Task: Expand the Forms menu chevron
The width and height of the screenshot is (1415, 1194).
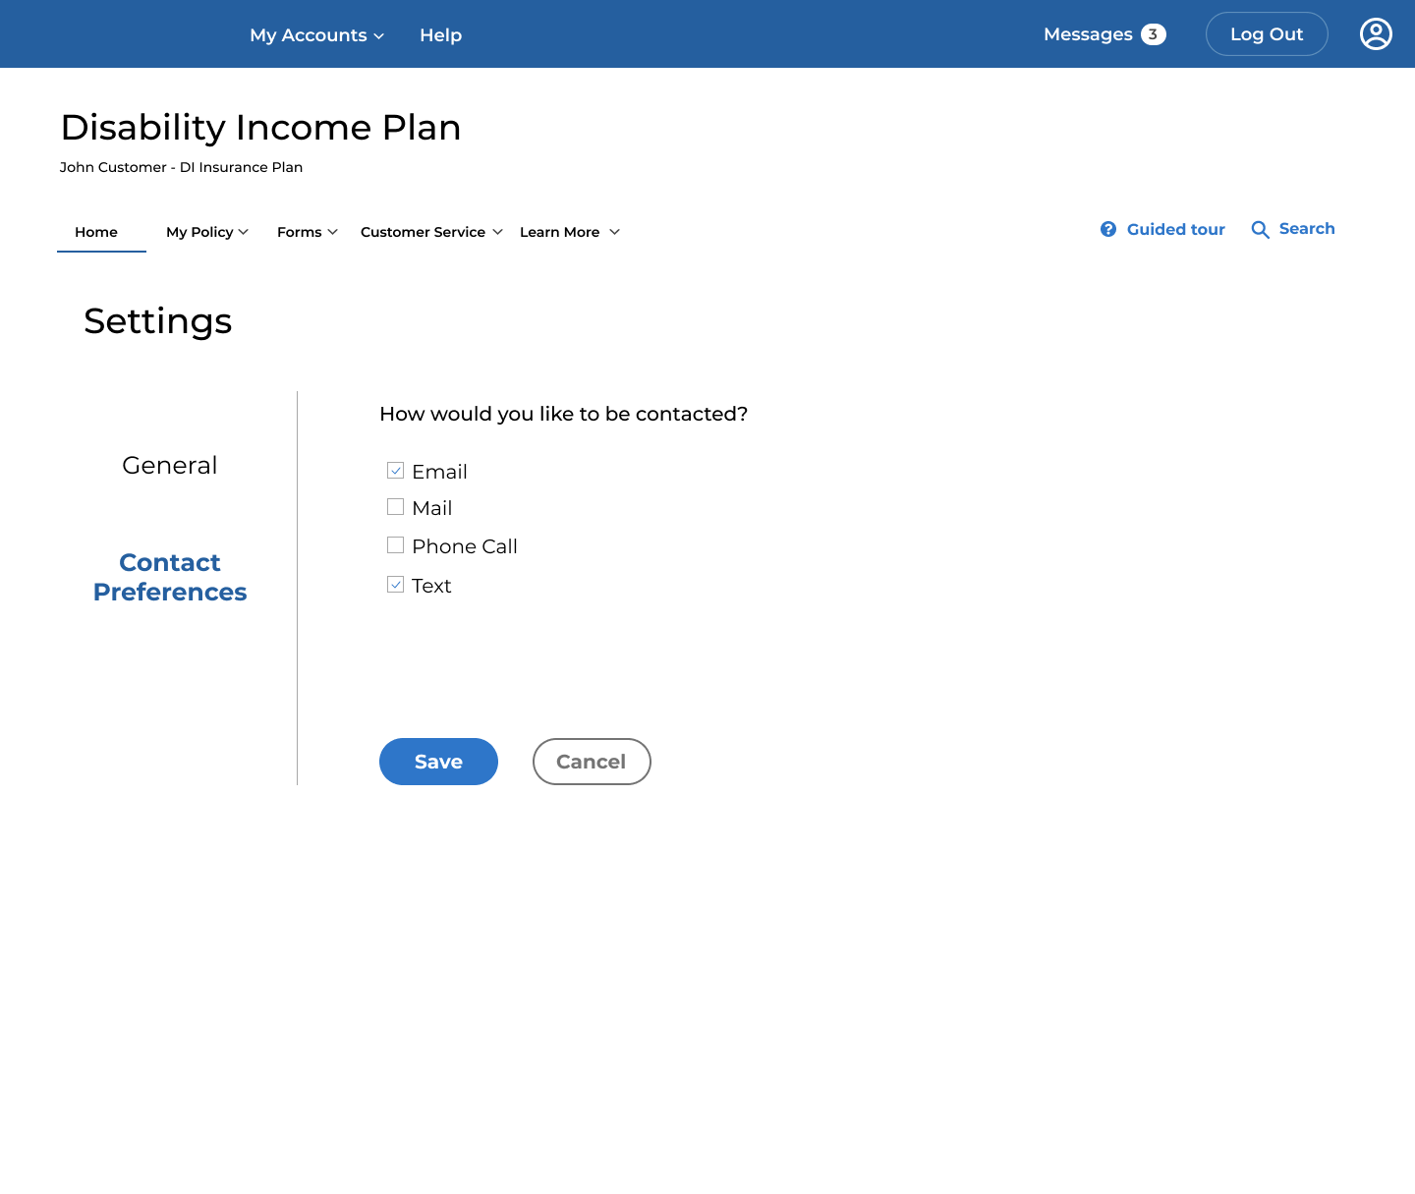Action: coord(333,232)
